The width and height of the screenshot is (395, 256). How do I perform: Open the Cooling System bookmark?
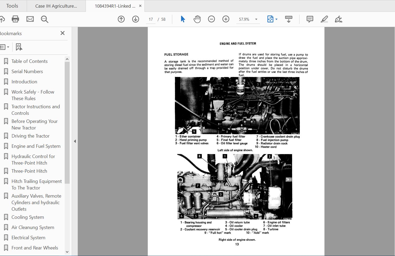(28, 217)
